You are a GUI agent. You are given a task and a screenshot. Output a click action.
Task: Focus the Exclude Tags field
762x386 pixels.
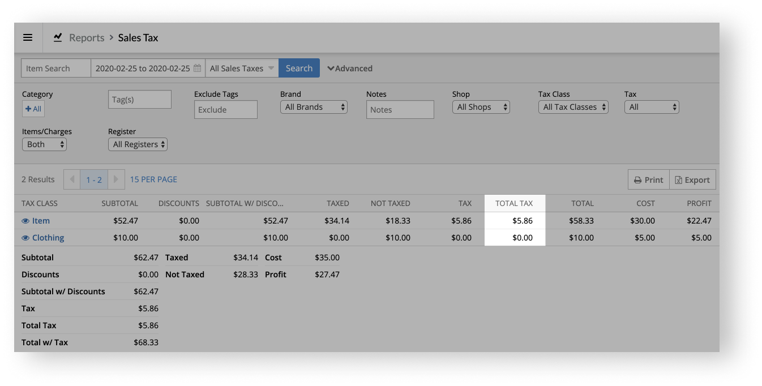[x=226, y=110]
